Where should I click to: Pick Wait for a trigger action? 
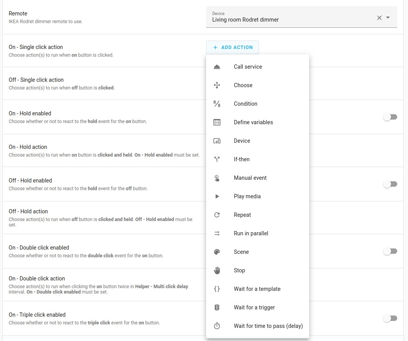(x=254, y=307)
